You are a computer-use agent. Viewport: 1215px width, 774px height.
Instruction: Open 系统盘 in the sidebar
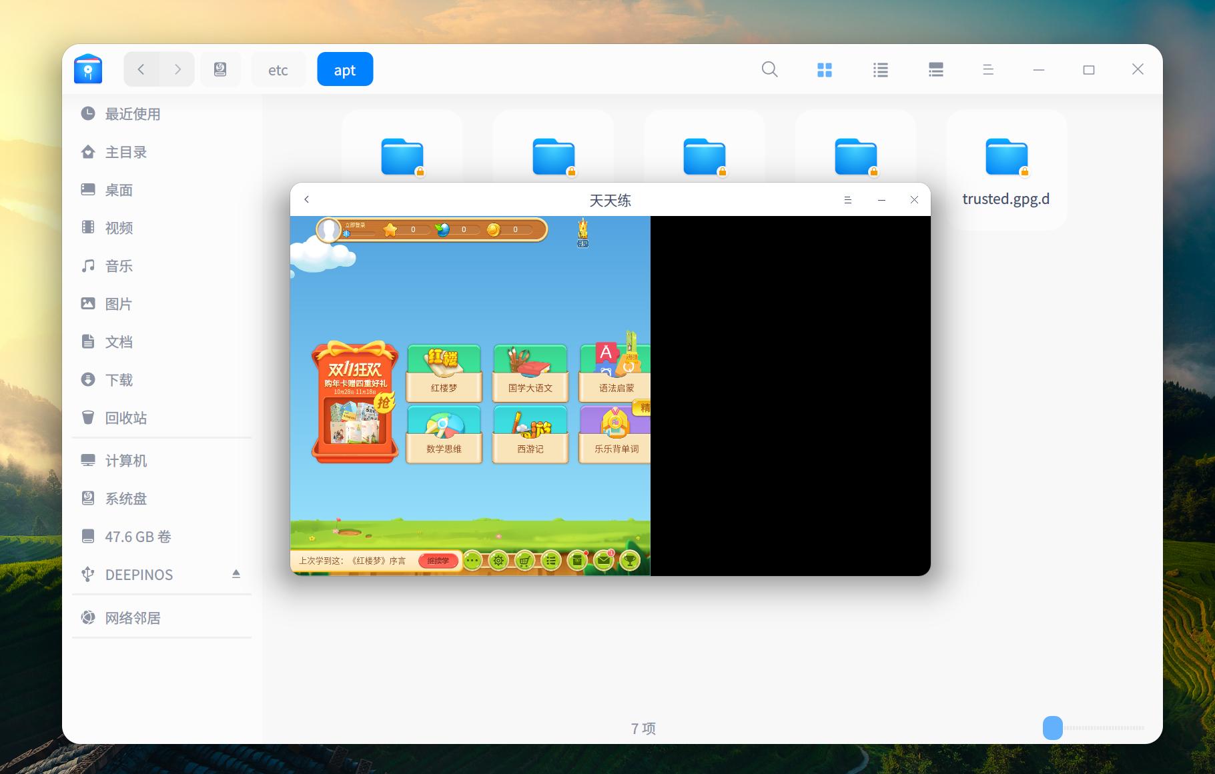[x=161, y=499]
